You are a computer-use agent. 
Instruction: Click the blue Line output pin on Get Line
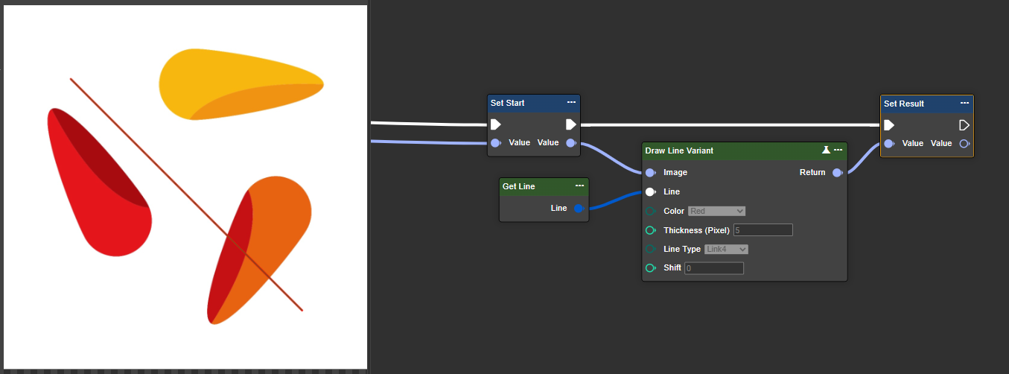point(579,209)
